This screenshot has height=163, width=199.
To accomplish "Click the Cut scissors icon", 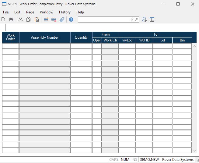I will point(21,19).
